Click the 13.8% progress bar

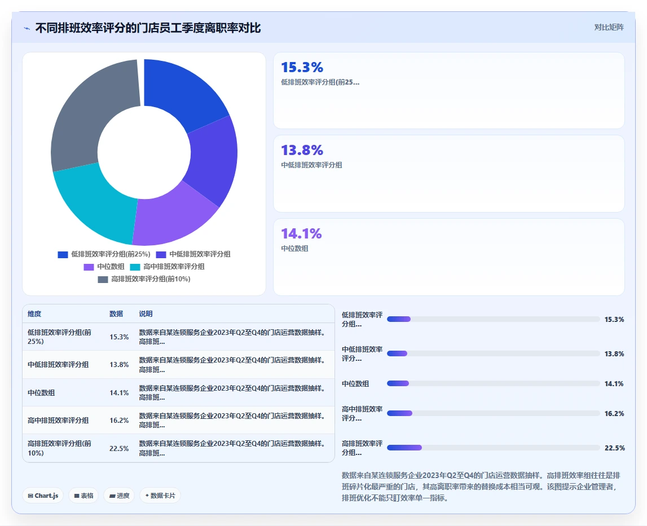click(493, 353)
